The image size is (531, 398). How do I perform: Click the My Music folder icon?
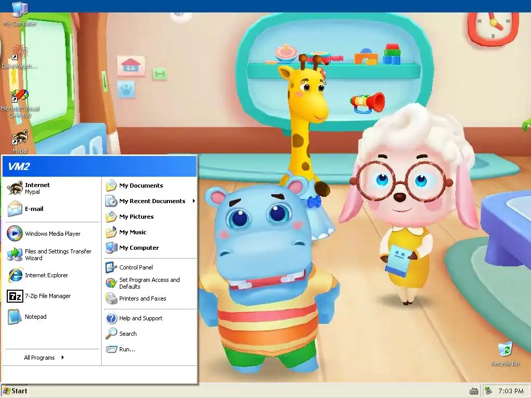[111, 232]
